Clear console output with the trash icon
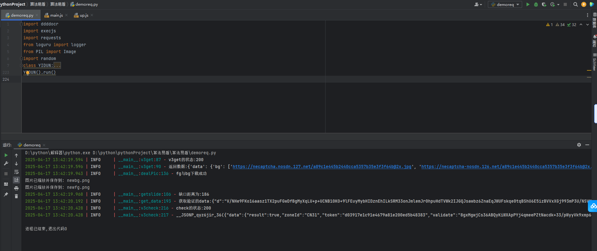 (x=16, y=196)
